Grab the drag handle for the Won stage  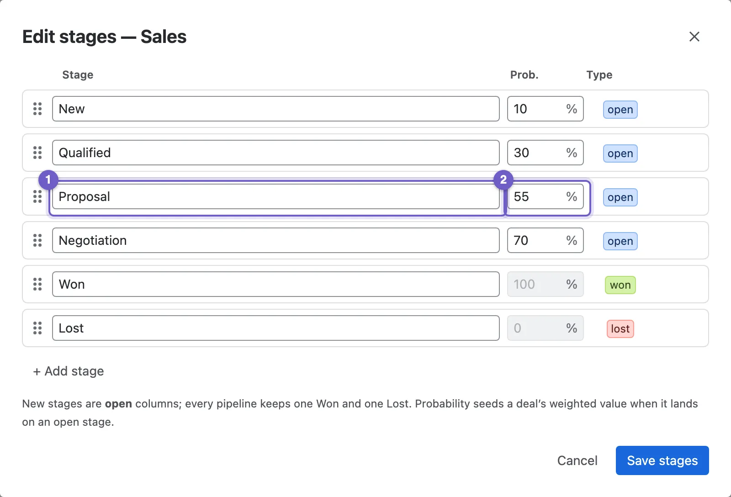[x=37, y=284]
